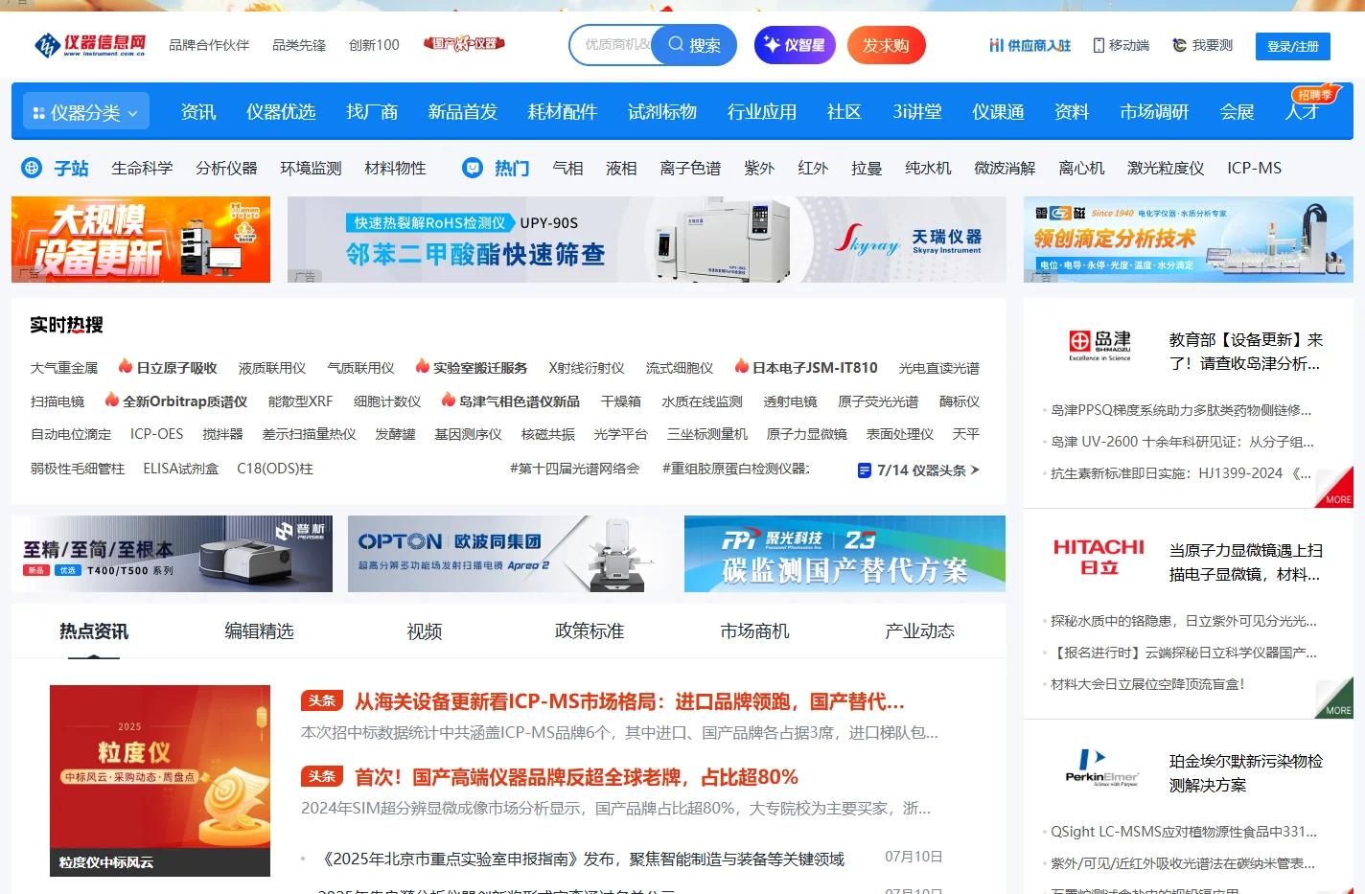Click the 子站 globe icon
The height and width of the screenshot is (894, 1365).
[32, 168]
